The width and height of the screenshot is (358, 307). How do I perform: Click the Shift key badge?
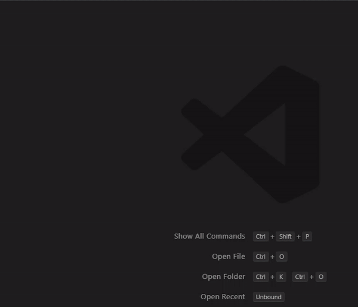pos(285,237)
